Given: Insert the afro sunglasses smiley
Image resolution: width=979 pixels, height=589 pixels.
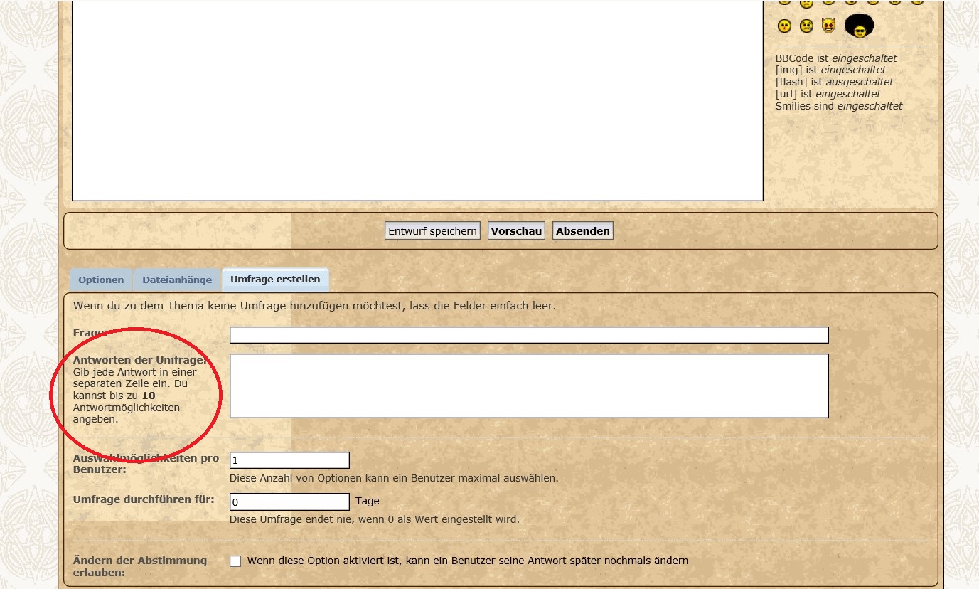Looking at the screenshot, I should click(x=859, y=26).
